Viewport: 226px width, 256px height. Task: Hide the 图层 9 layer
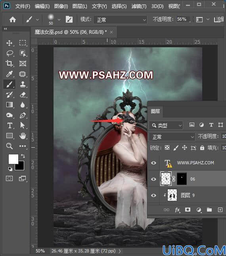coord(153,195)
